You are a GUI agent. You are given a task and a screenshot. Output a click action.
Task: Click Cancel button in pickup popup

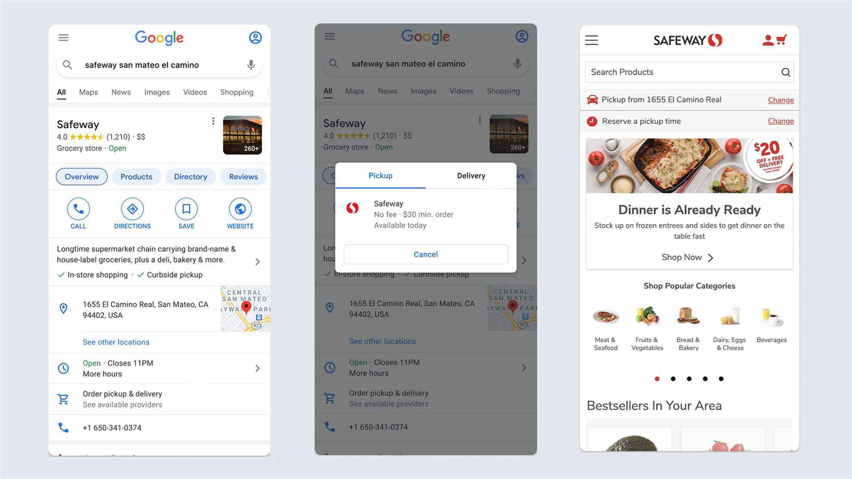(x=426, y=254)
